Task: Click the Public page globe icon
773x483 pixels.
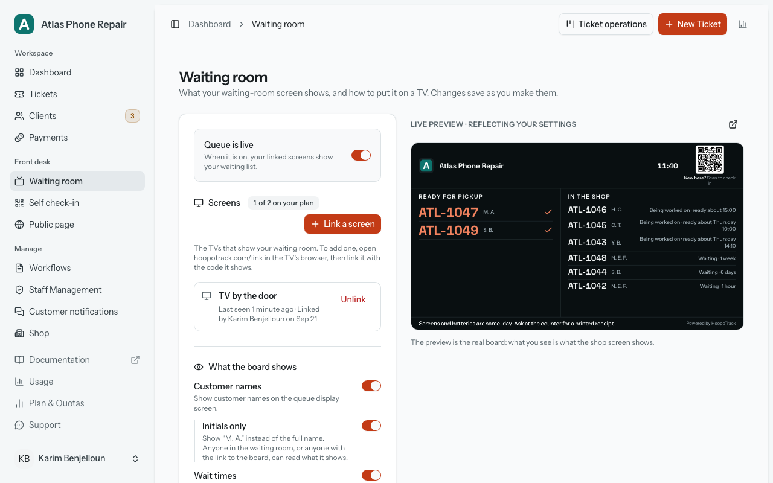Action: (19, 225)
